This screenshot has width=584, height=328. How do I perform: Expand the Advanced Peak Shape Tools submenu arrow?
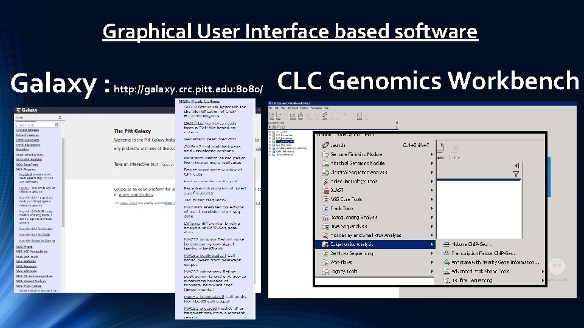[x=543, y=272]
